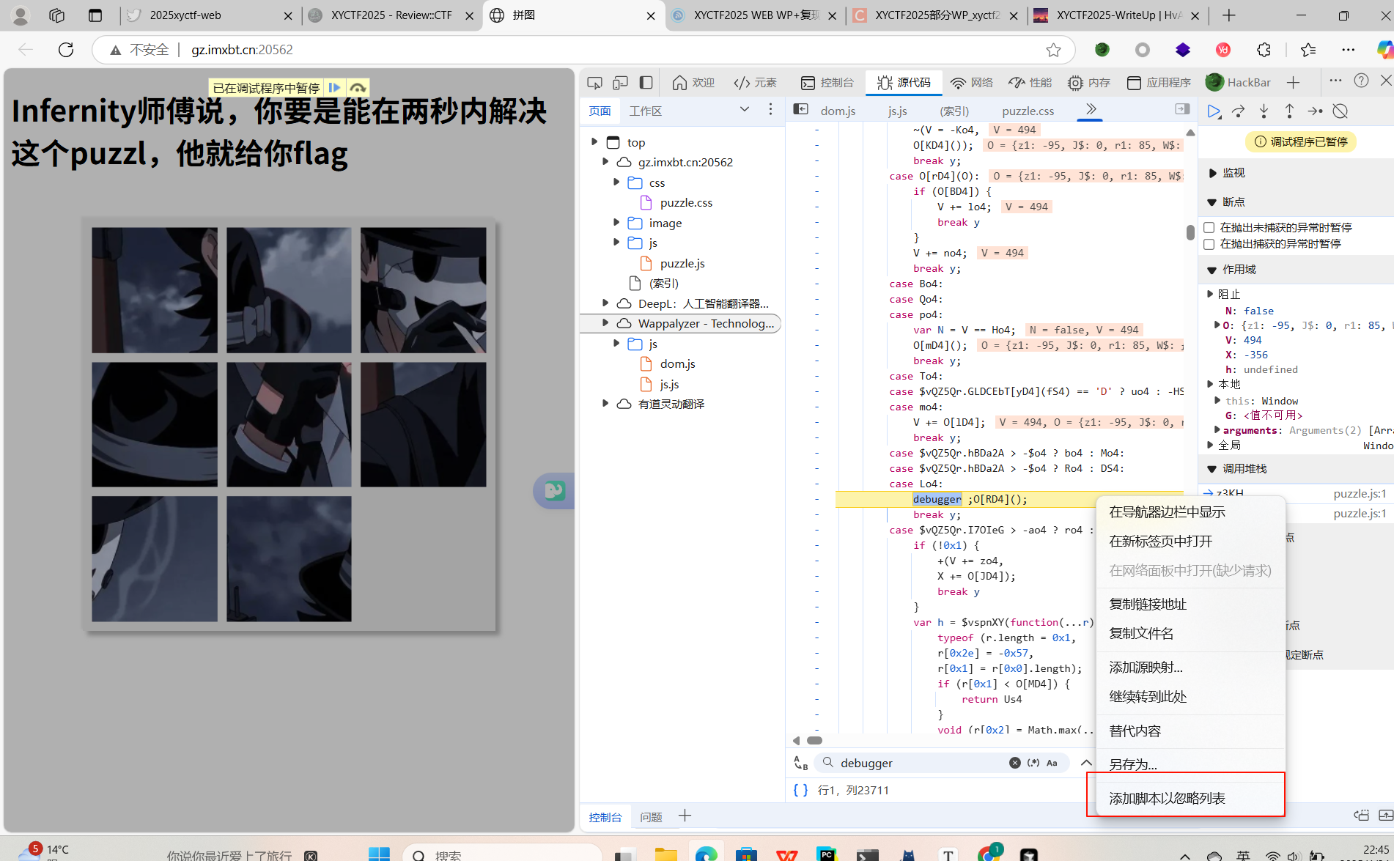Open DevTools help icon

click(1361, 81)
